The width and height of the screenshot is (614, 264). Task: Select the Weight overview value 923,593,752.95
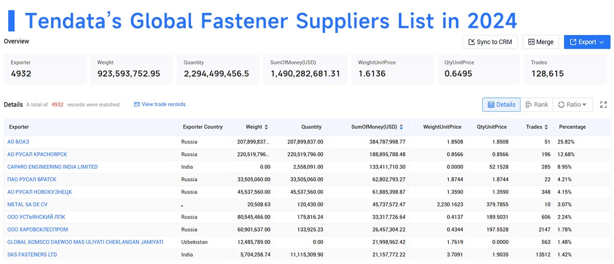129,74
